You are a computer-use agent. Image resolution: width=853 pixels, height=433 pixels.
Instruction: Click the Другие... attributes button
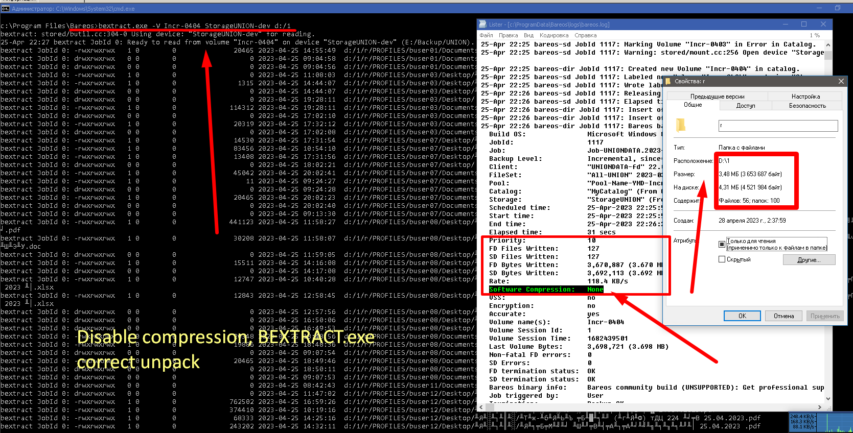point(809,260)
